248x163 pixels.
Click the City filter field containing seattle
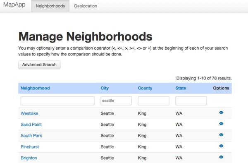coord(116,101)
